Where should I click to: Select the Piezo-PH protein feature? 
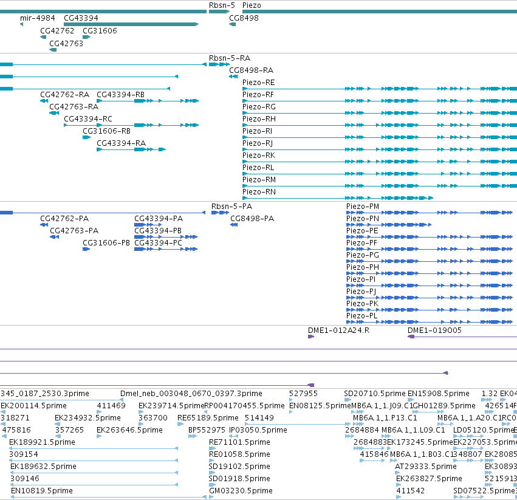(x=430, y=273)
